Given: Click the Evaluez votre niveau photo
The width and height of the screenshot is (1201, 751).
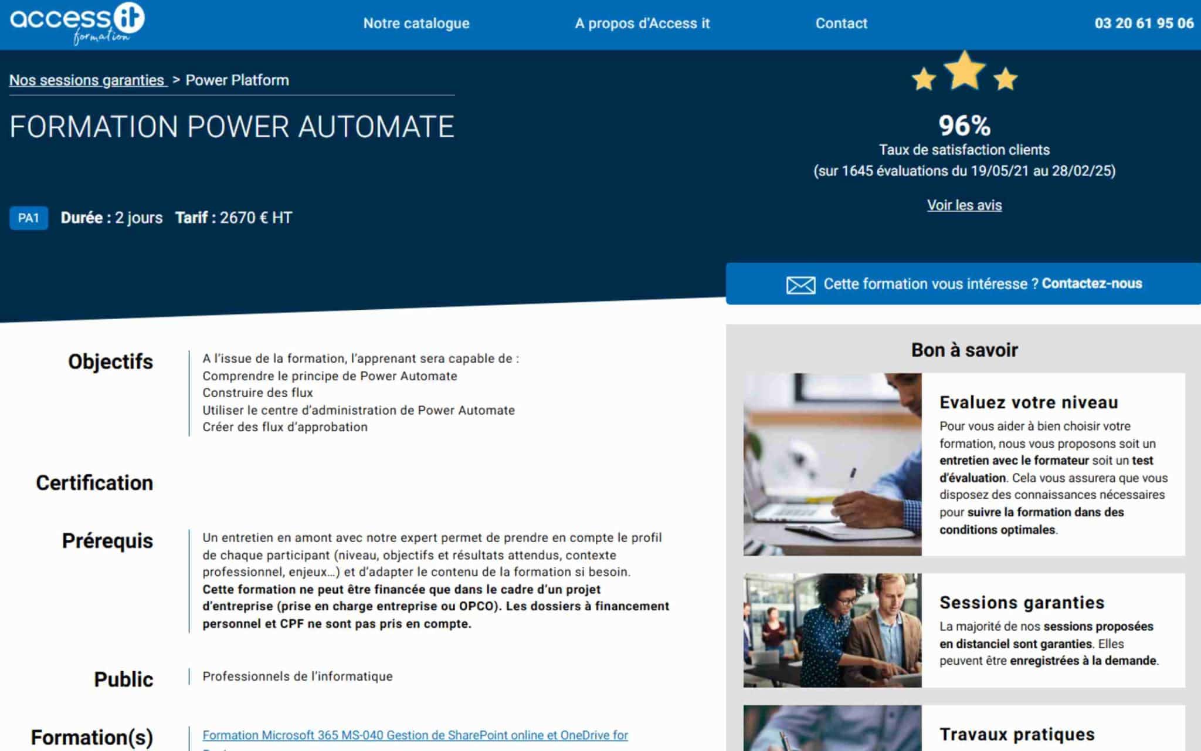Looking at the screenshot, I should [832, 464].
